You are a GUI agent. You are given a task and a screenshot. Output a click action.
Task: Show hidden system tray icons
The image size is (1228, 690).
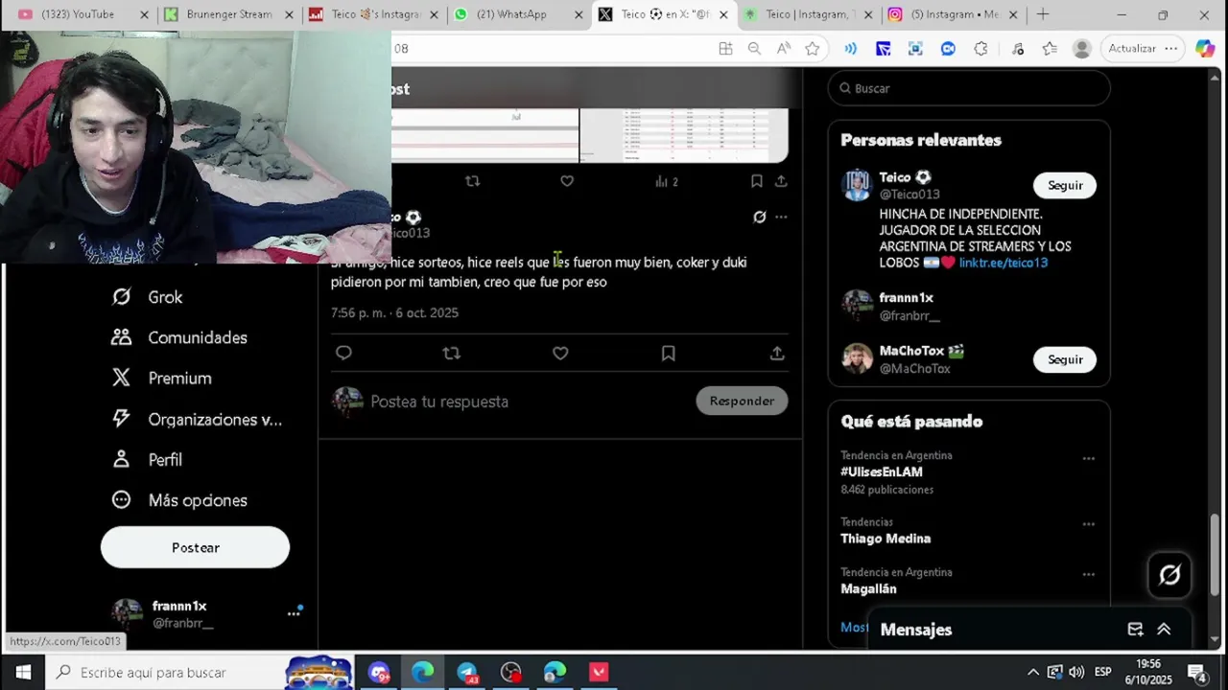(x=1032, y=672)
